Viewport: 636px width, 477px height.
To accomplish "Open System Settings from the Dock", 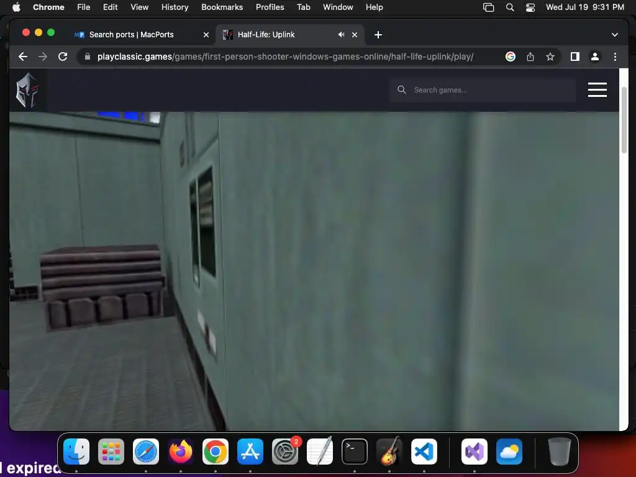I will pos(284,452).
